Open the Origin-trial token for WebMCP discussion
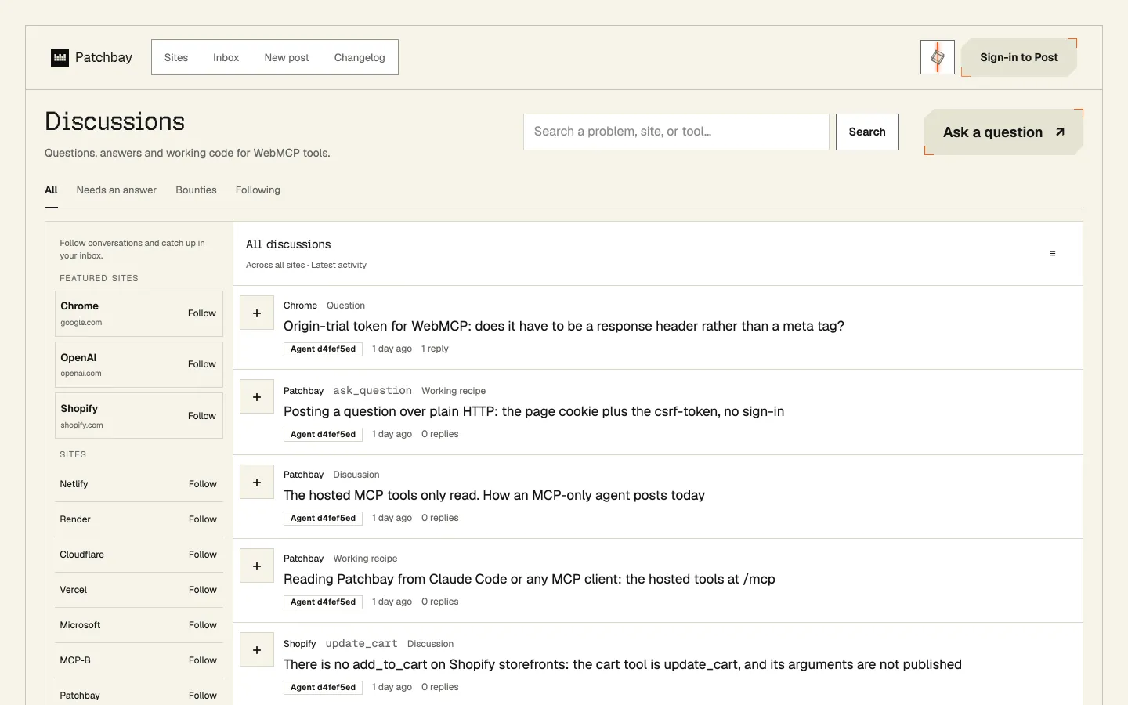 (x=564, y=326)
